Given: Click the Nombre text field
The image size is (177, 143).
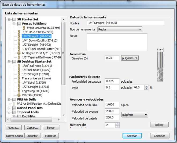Looking at the screenshot, I should click(x=126, y=23).
